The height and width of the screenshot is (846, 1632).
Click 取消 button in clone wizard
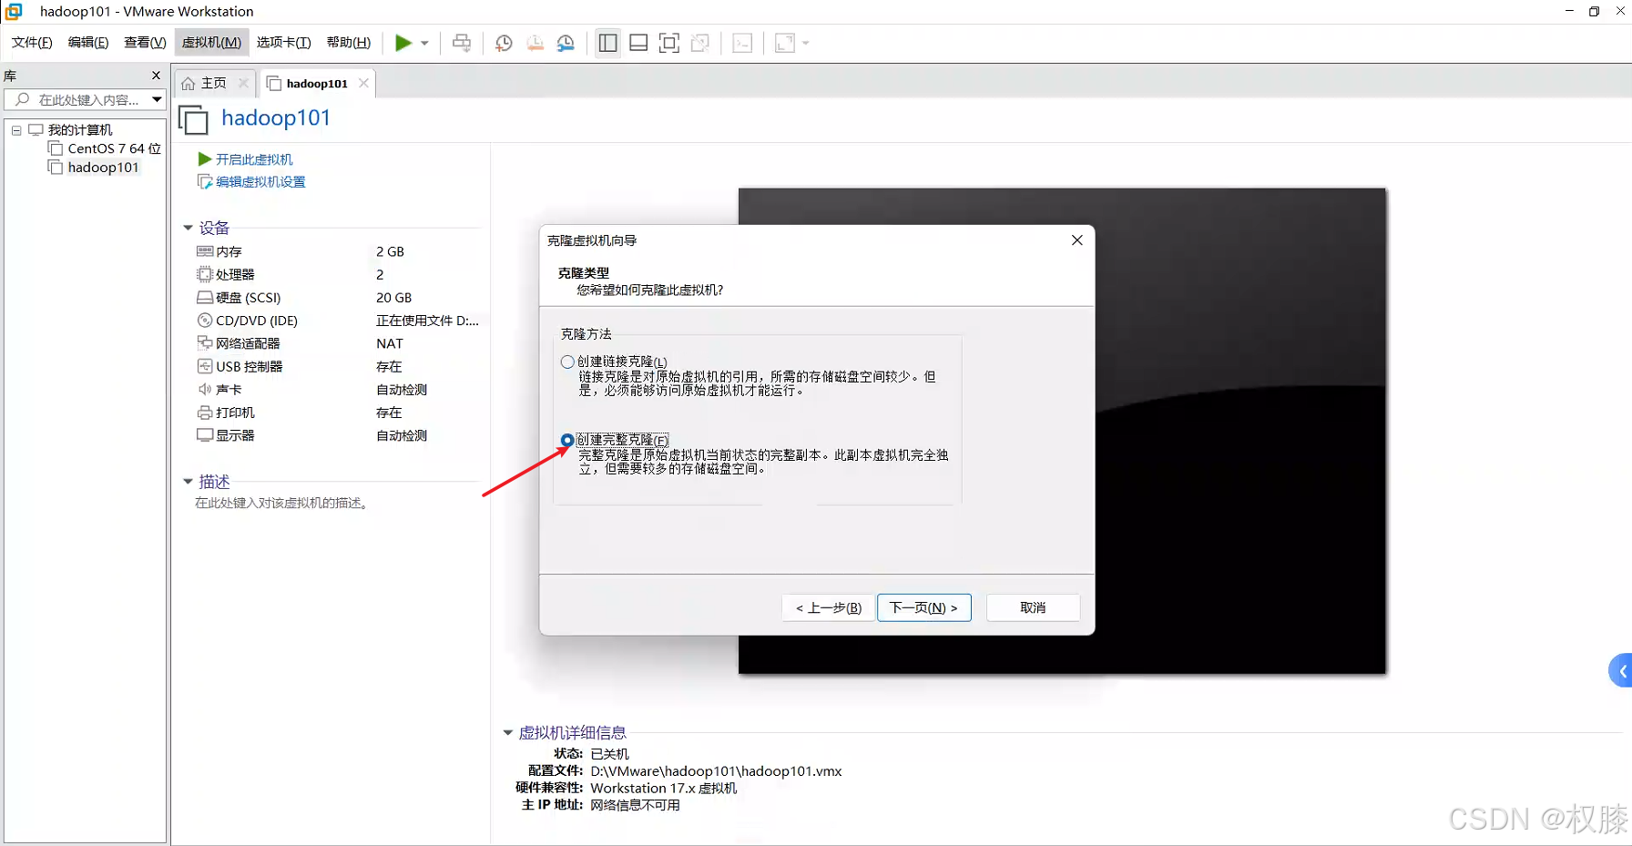point(1033,607)
